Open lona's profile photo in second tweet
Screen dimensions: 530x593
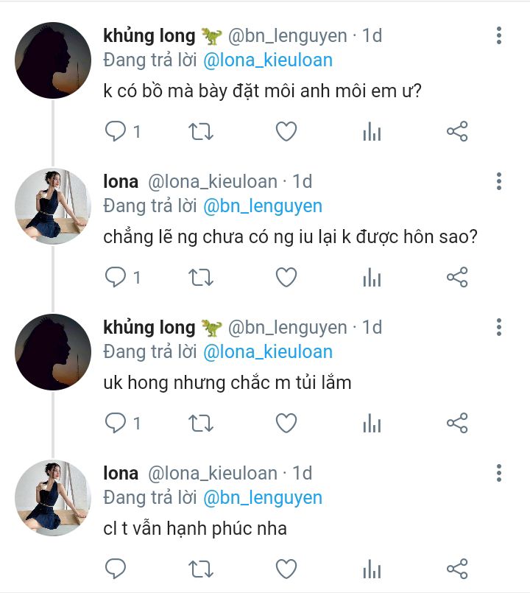[x=53, y=206]
